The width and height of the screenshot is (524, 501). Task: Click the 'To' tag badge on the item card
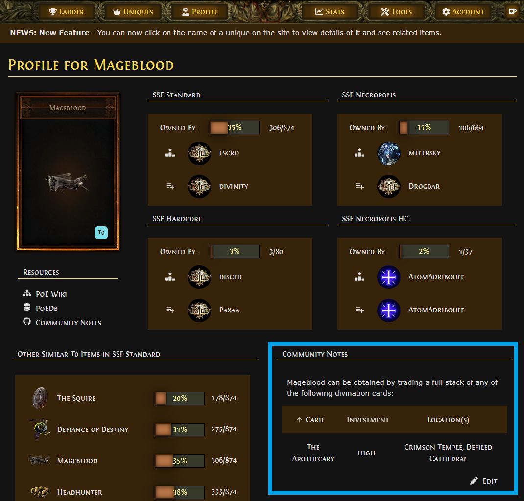tap(101, 233)
